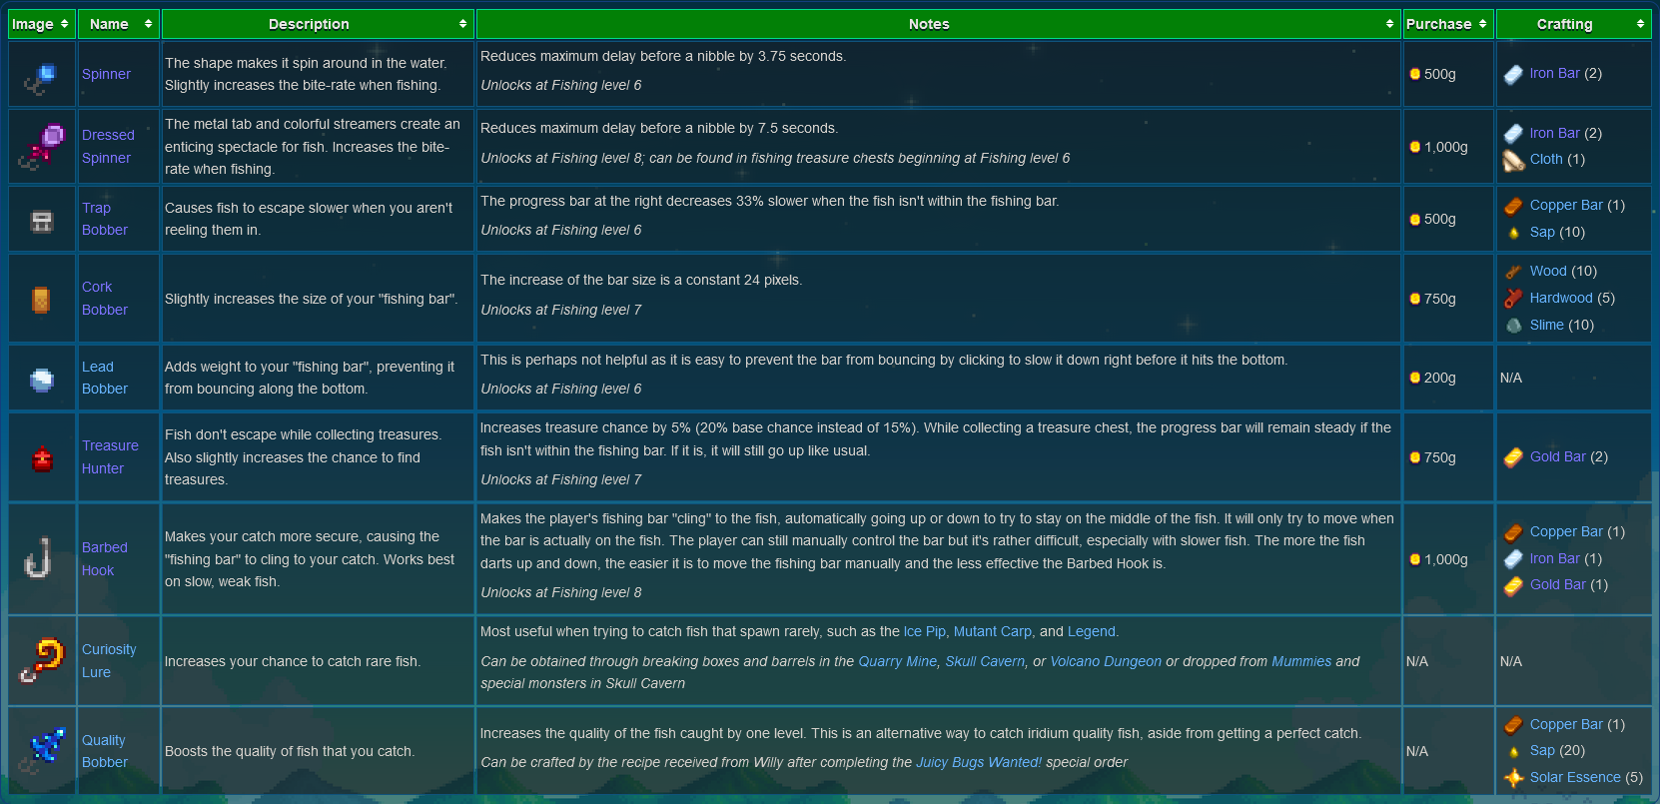Viewport: 1660px width, 804px height.
Task: Click the Solar Essence crafting icon
Action: 1513,778
